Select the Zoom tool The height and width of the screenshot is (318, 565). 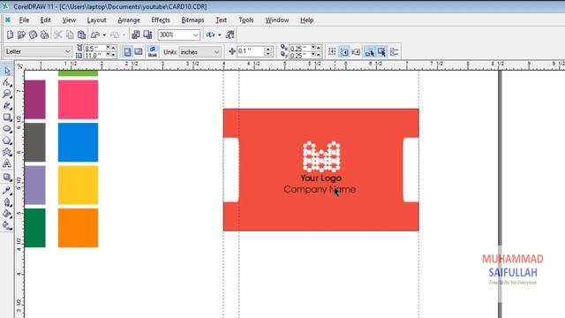point(7,95)
